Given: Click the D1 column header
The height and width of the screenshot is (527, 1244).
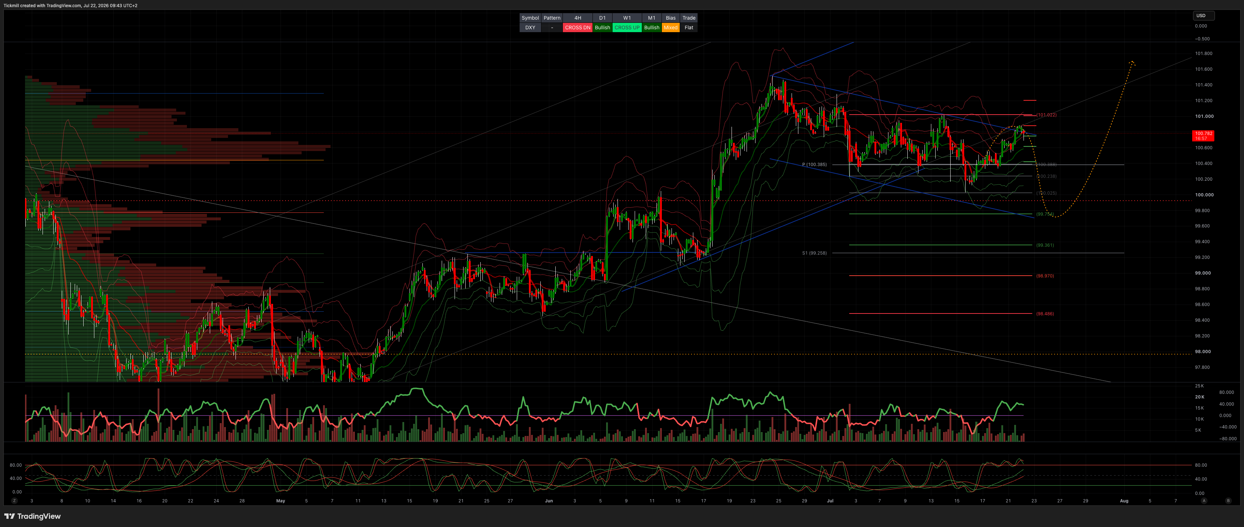Looking at the screenshot, I should point(602,18).
